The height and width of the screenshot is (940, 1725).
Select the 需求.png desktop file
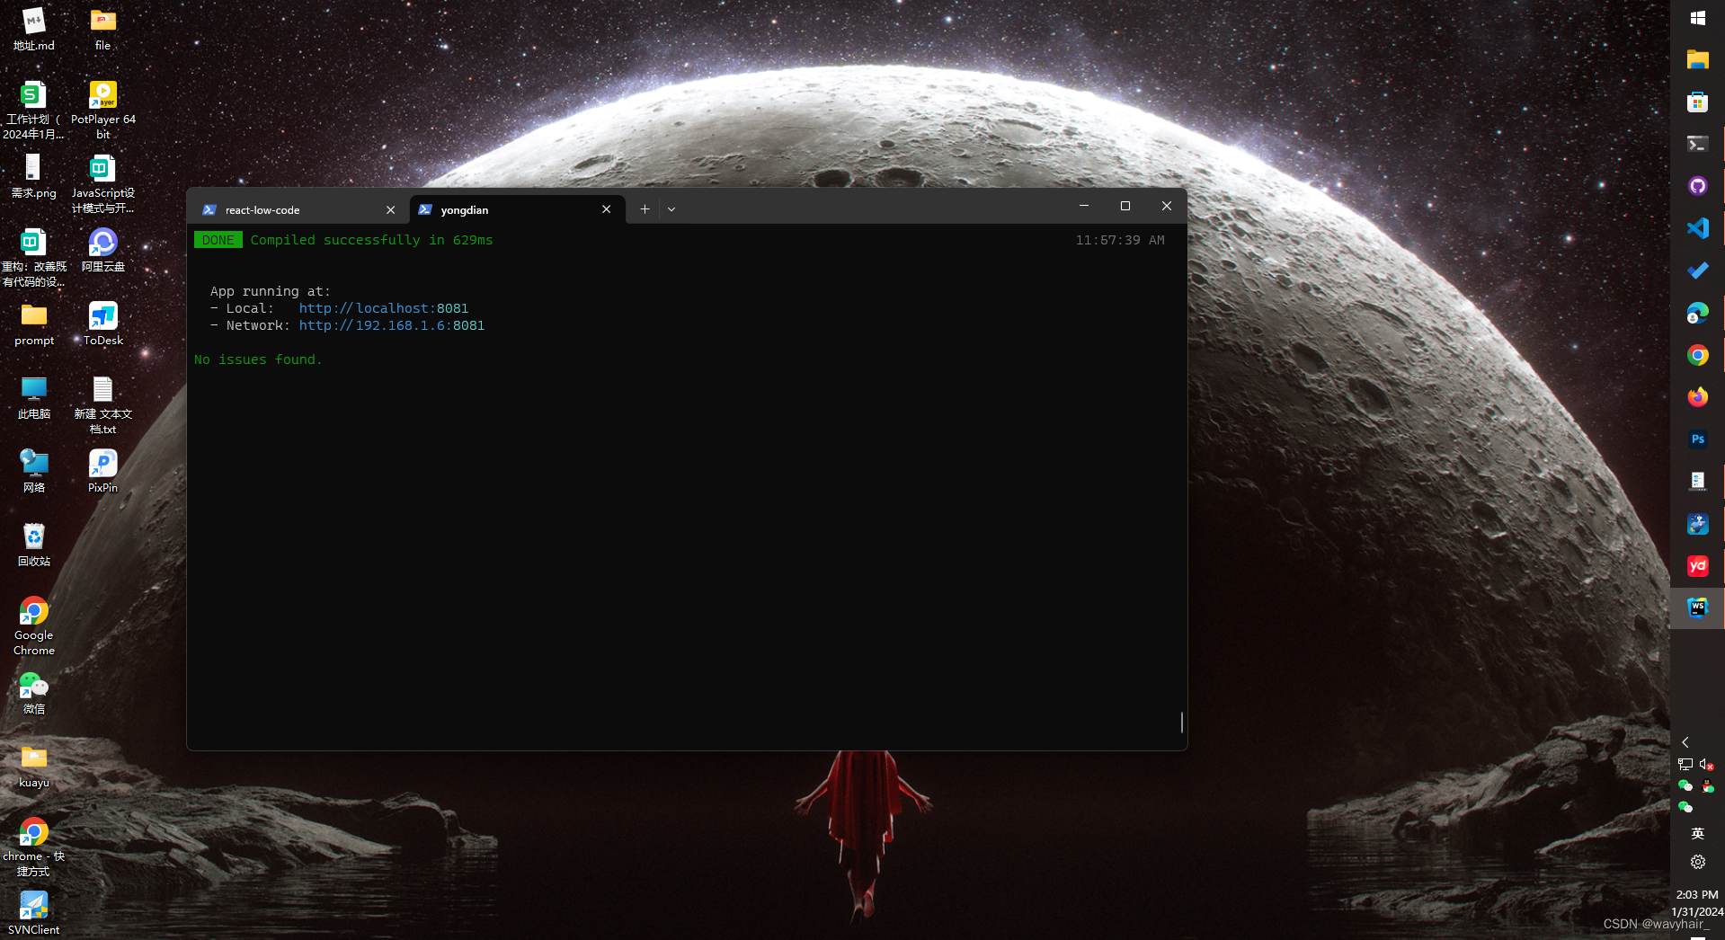coord(34,176)
